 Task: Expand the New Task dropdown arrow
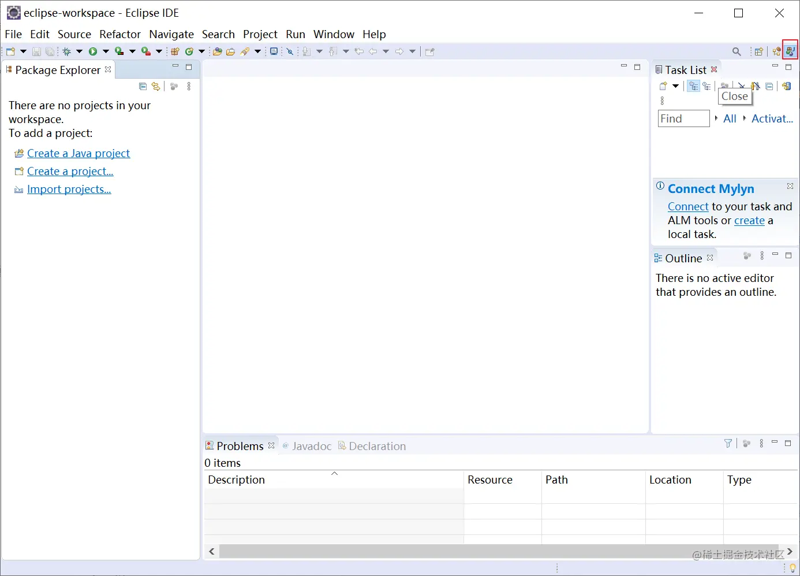(675, 86)
